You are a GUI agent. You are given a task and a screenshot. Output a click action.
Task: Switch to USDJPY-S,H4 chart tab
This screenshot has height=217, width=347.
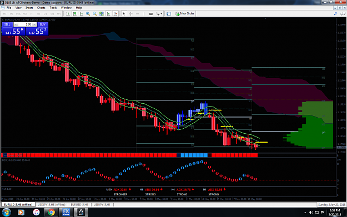pyautogui.click(x=102, y=205)
